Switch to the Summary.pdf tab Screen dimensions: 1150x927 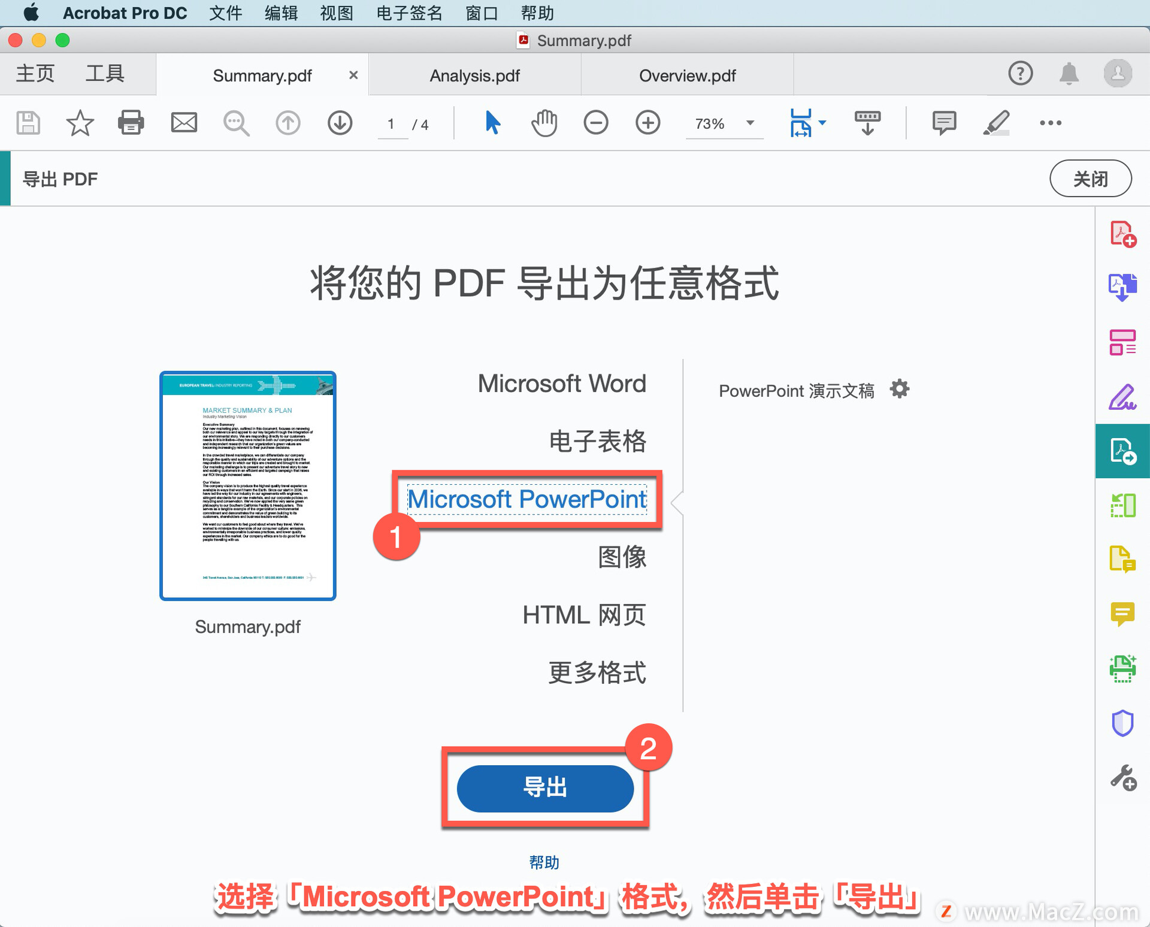(262, 76)
